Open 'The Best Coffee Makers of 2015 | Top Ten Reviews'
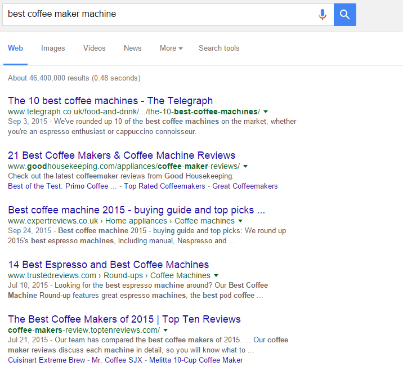 [124, 319]
